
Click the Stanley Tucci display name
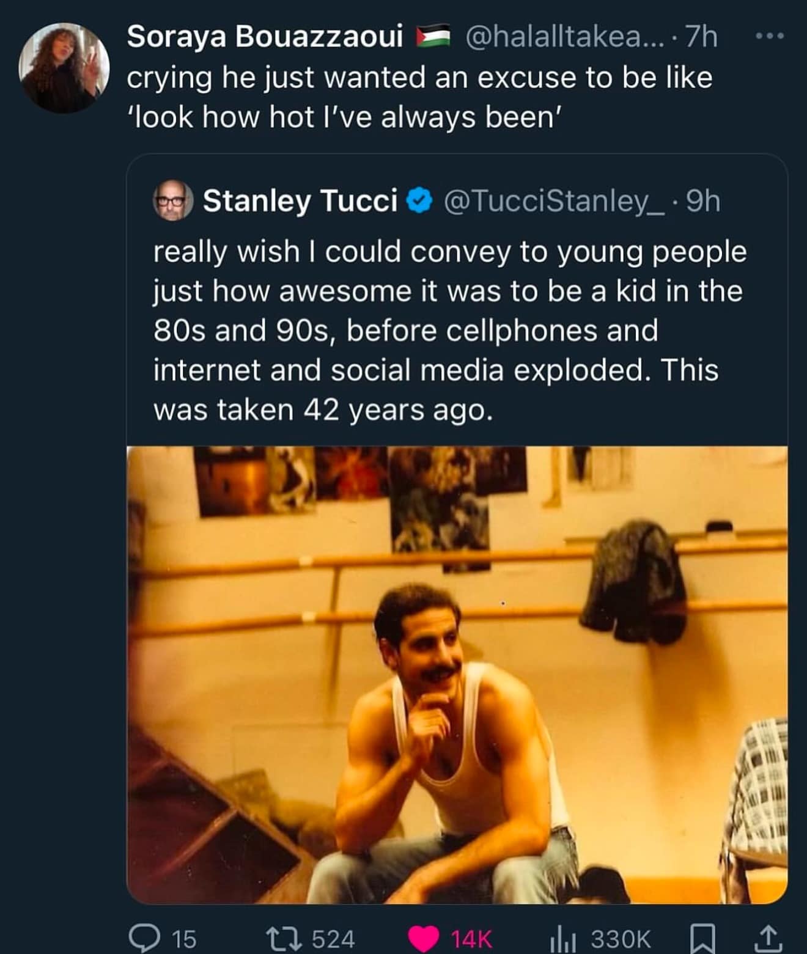(x=300, y=200)
